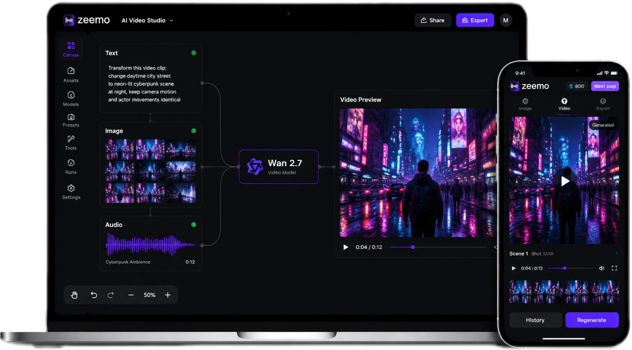This screenshot has width=632, height=350.
Task: Zoom out the canvas with the minus button
Action: click(131, 295)
